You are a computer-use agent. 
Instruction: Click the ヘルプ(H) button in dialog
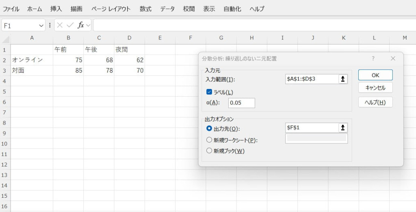coord(375,102)
